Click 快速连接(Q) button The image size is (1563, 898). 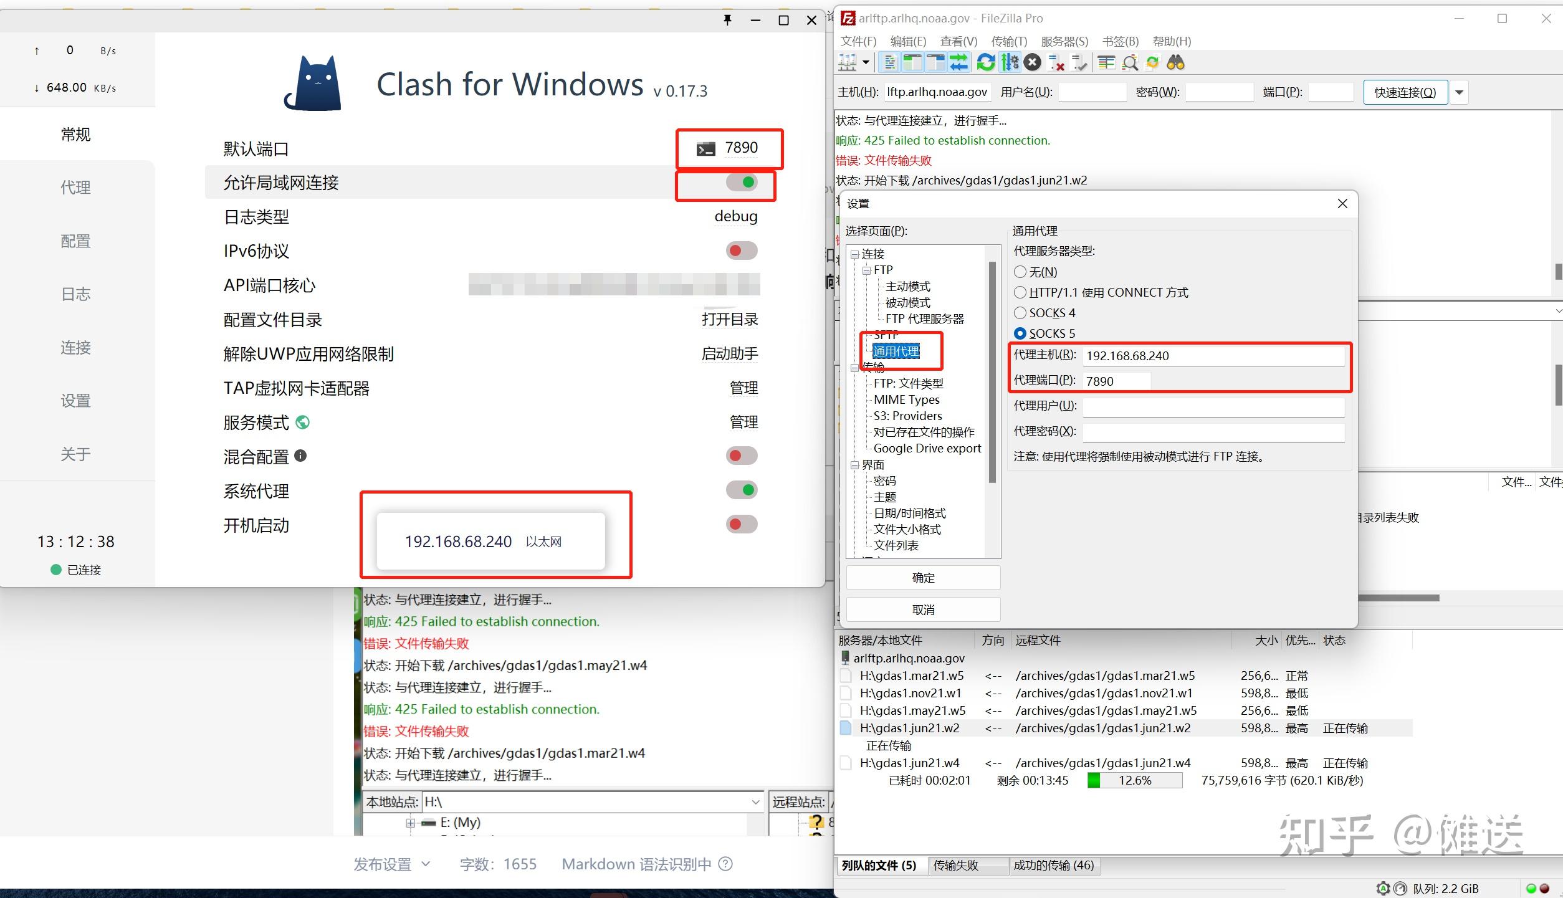point(1405,92)
